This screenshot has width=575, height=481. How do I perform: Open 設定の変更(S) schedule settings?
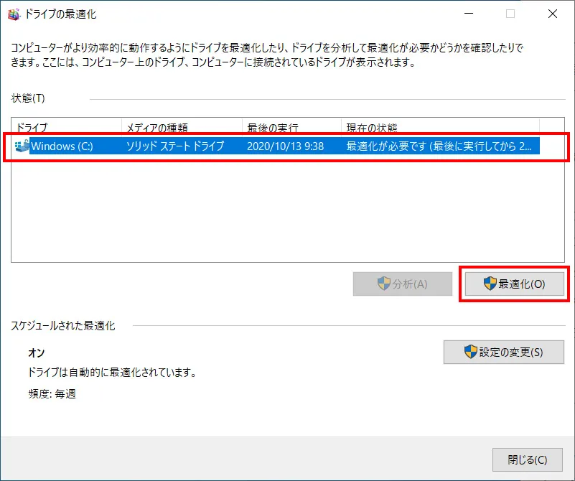503,352
